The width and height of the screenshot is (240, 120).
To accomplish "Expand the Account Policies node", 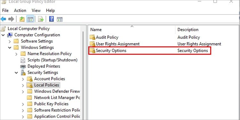I will 23,79.
